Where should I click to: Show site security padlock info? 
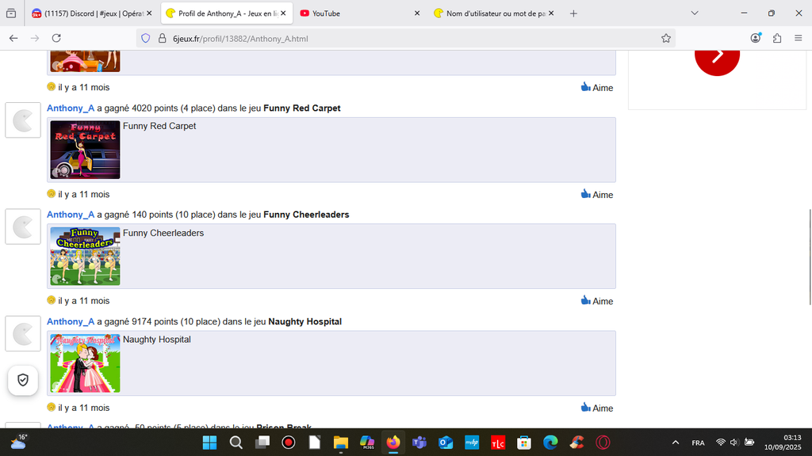click(162, 38)
